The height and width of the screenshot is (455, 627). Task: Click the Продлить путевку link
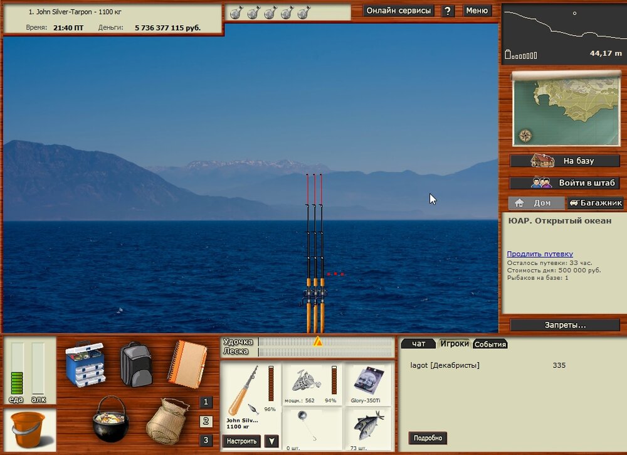(x=540, y=254)
